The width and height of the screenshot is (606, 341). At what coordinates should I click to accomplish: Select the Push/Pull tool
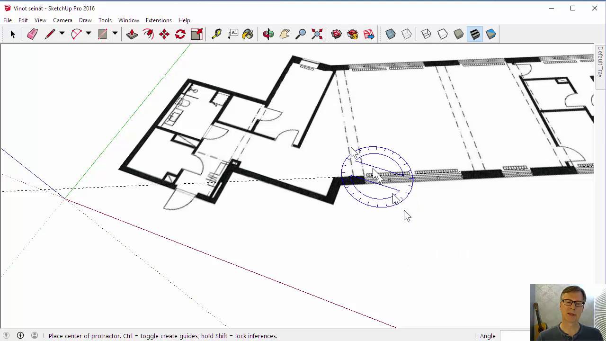[x=132, y=34]
